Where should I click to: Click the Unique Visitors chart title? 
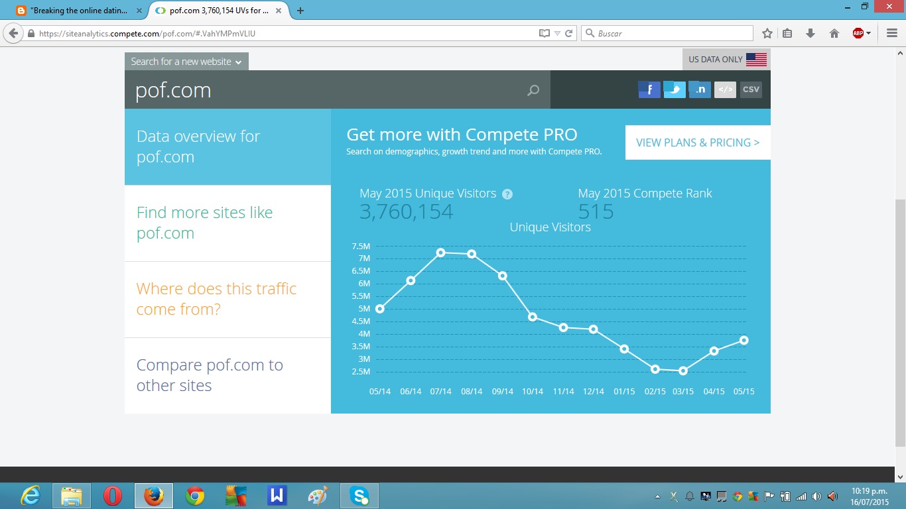coord(550,227)
